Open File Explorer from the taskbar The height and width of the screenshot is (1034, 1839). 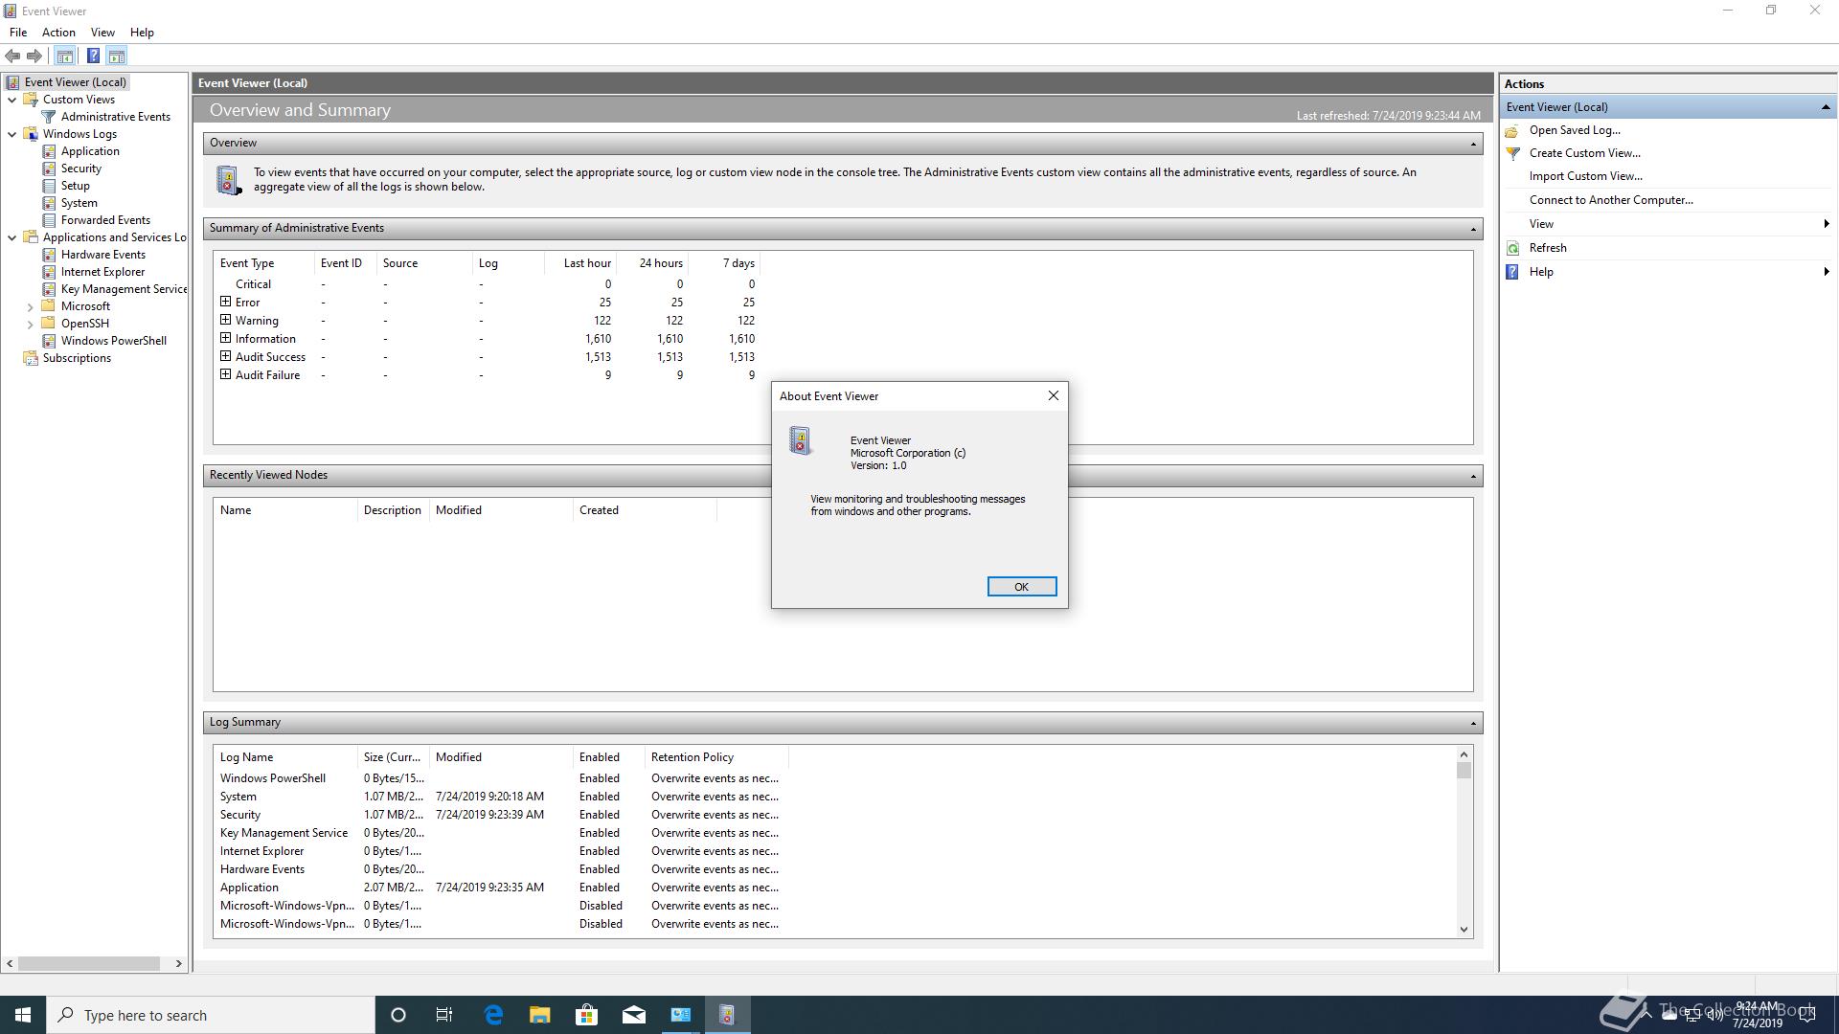[540, 1015]
